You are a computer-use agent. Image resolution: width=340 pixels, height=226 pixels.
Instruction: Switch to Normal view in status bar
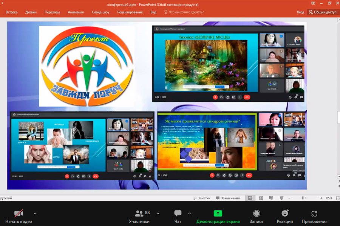[250, 198]
